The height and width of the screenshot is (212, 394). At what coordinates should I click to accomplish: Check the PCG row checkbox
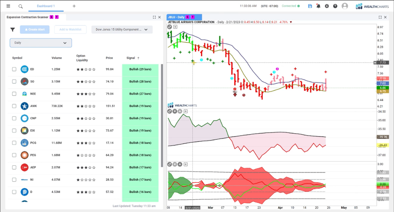(14, 143)
